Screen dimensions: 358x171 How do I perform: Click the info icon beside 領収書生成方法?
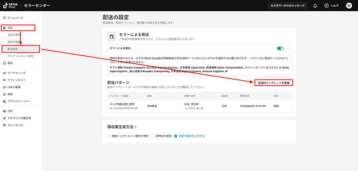pyautogui.click(x=136, y=127)
